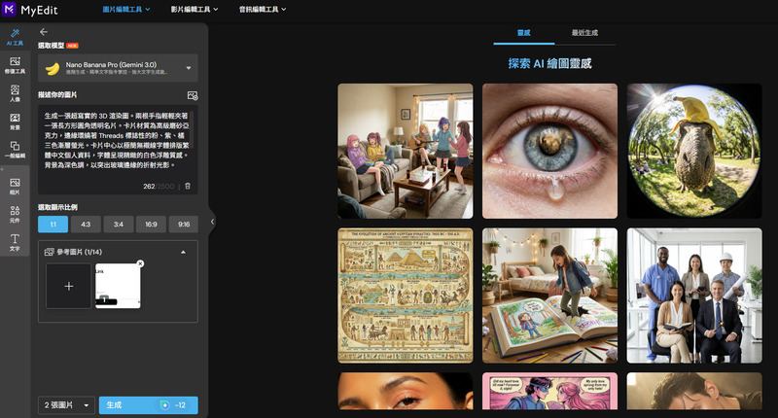Open the sleeping person image at bottom right

click(x=694, y=391)
